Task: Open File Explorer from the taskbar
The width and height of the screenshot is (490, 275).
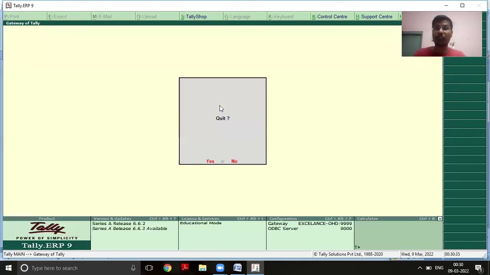Action: click(203, 268)
